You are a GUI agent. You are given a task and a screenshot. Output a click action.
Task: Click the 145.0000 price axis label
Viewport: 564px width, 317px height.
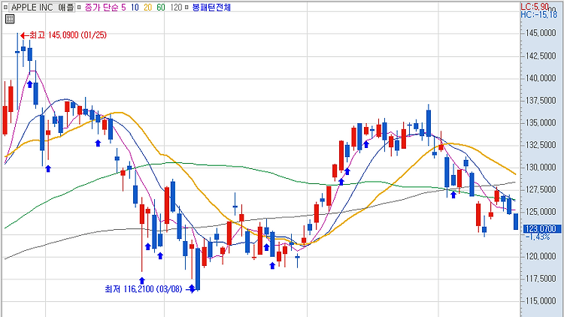[541, 33]
